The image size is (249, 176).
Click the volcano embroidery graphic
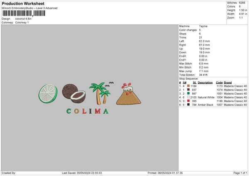(x=129, y=94)
